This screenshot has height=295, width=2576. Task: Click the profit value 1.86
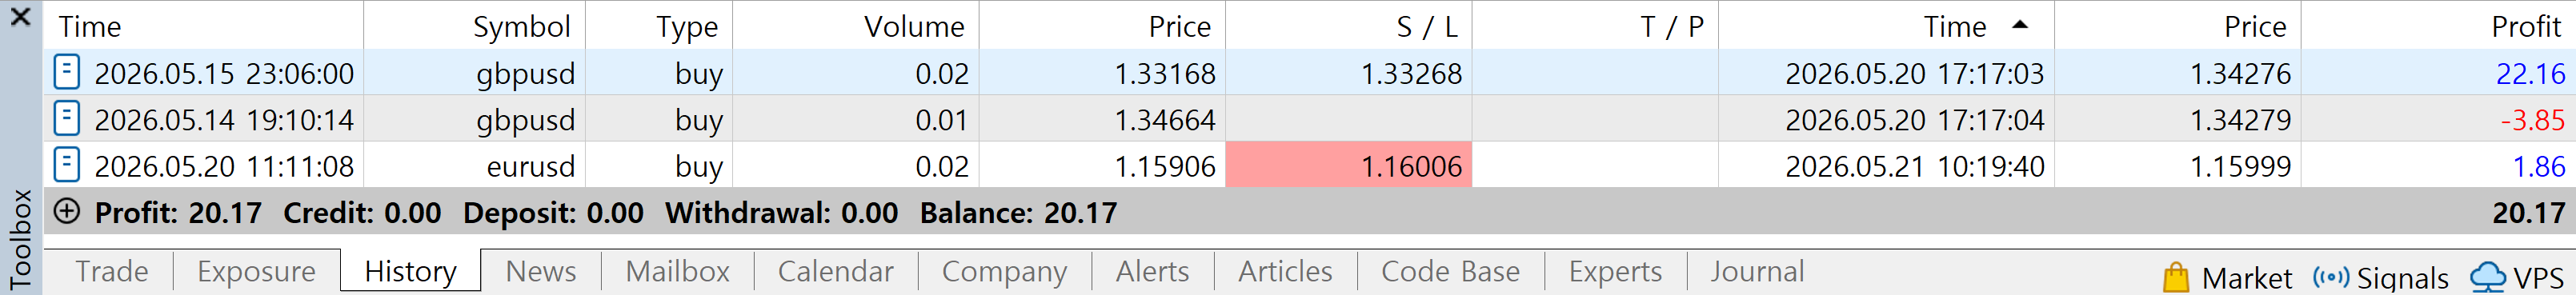point(2539,166)
